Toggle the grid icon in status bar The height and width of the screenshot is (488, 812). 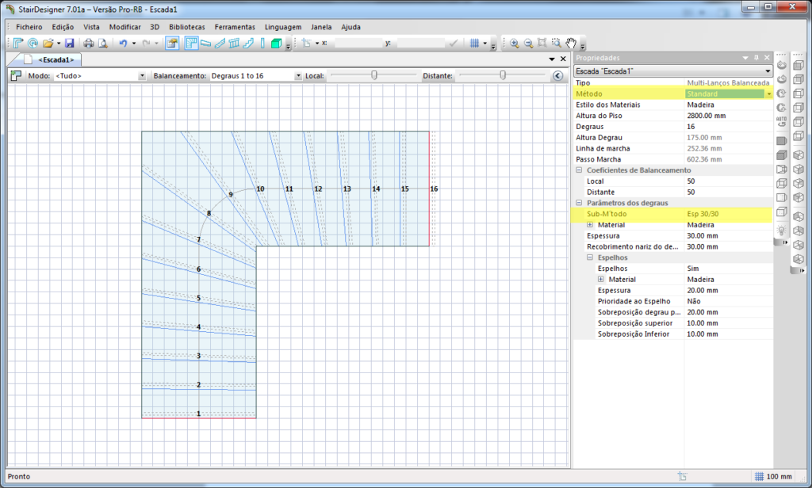(759, 476)
